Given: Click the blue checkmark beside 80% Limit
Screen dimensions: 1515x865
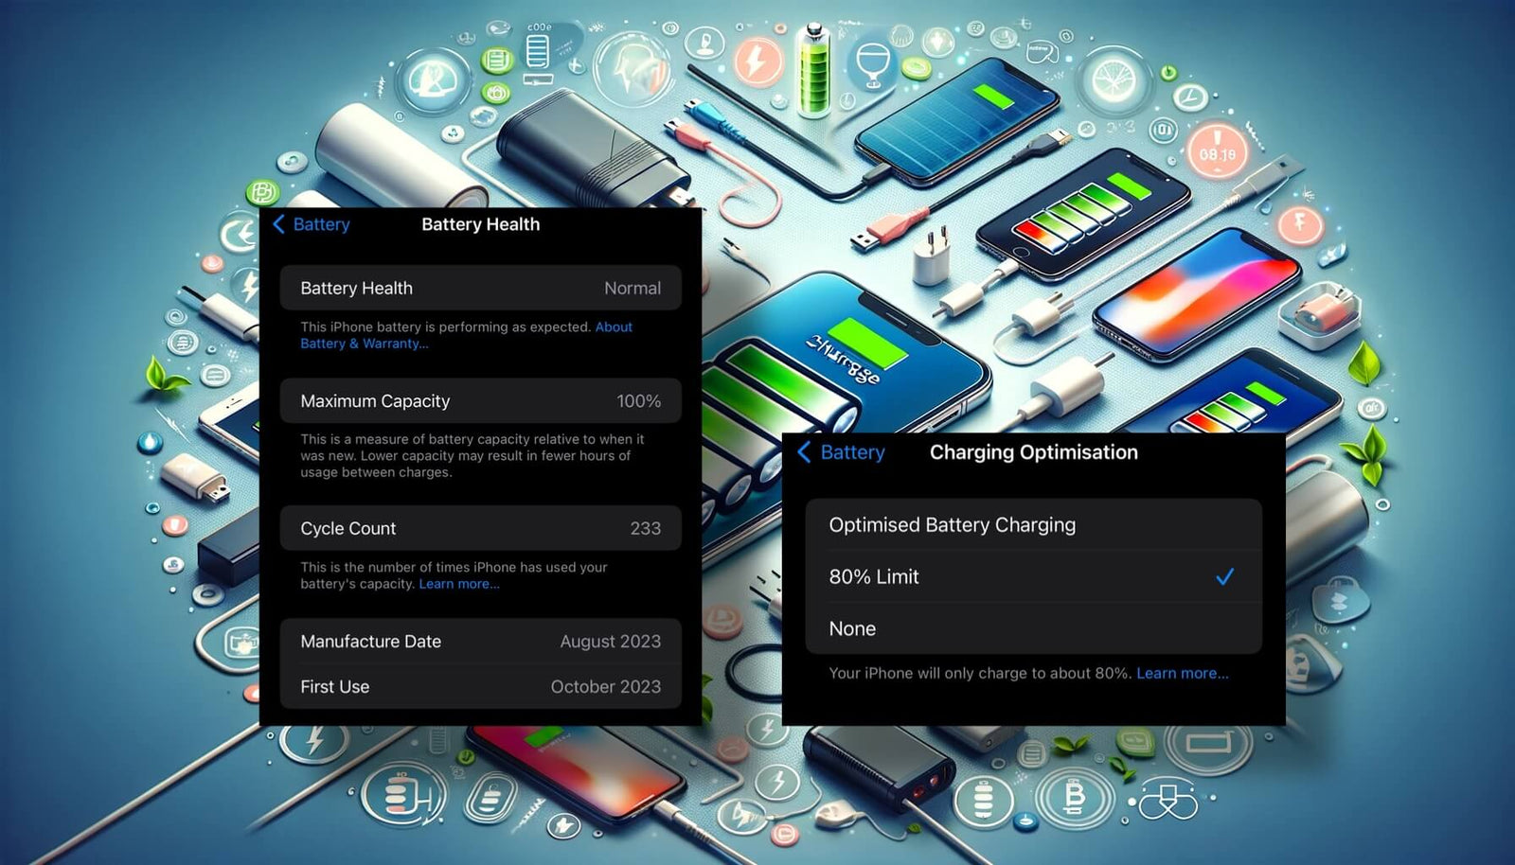Looking at the screenshot, I should 1224,576.
